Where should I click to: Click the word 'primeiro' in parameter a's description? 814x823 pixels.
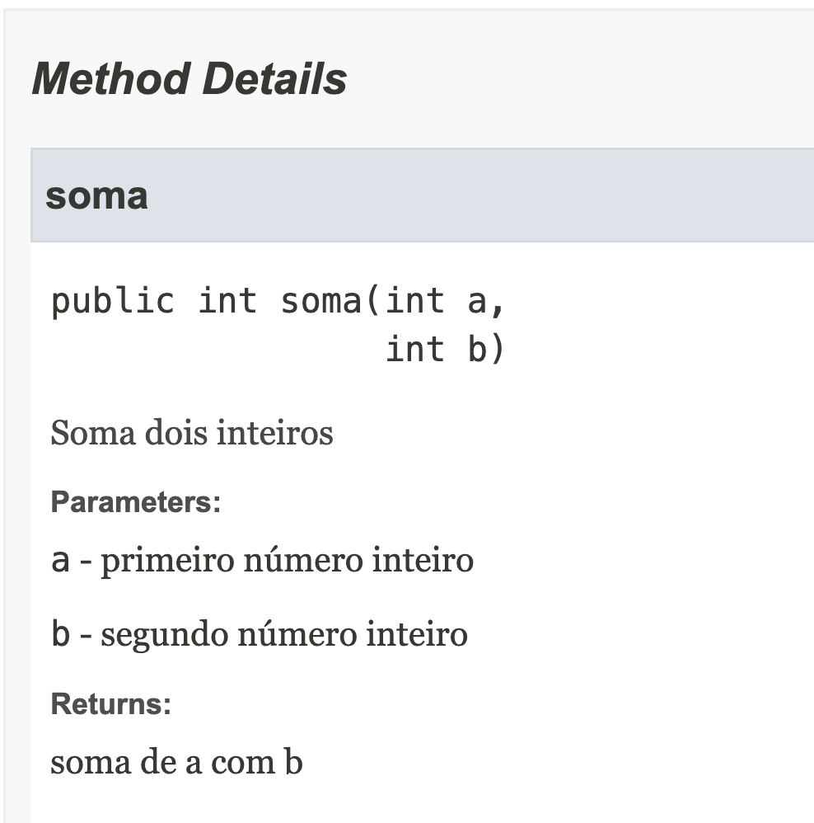point(167,561)
